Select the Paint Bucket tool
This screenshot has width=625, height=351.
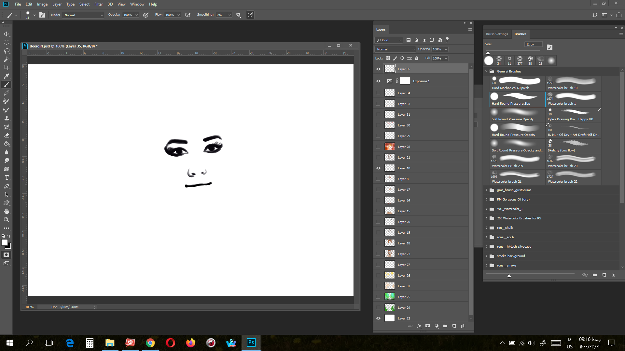[7, 144]
